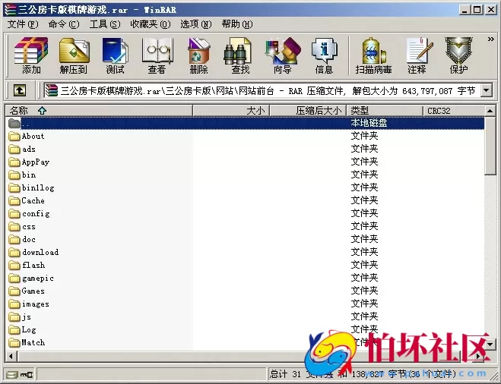Image resolution: width=501 pixels, height=384 pixels.
Task: Click the vertical scrollbar up arrow
Action: (x=490, y=111)
